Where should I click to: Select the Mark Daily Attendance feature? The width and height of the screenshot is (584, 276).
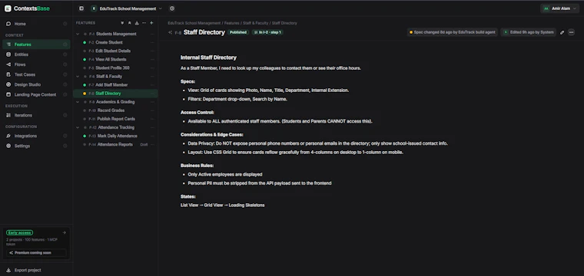click(117, 136)
